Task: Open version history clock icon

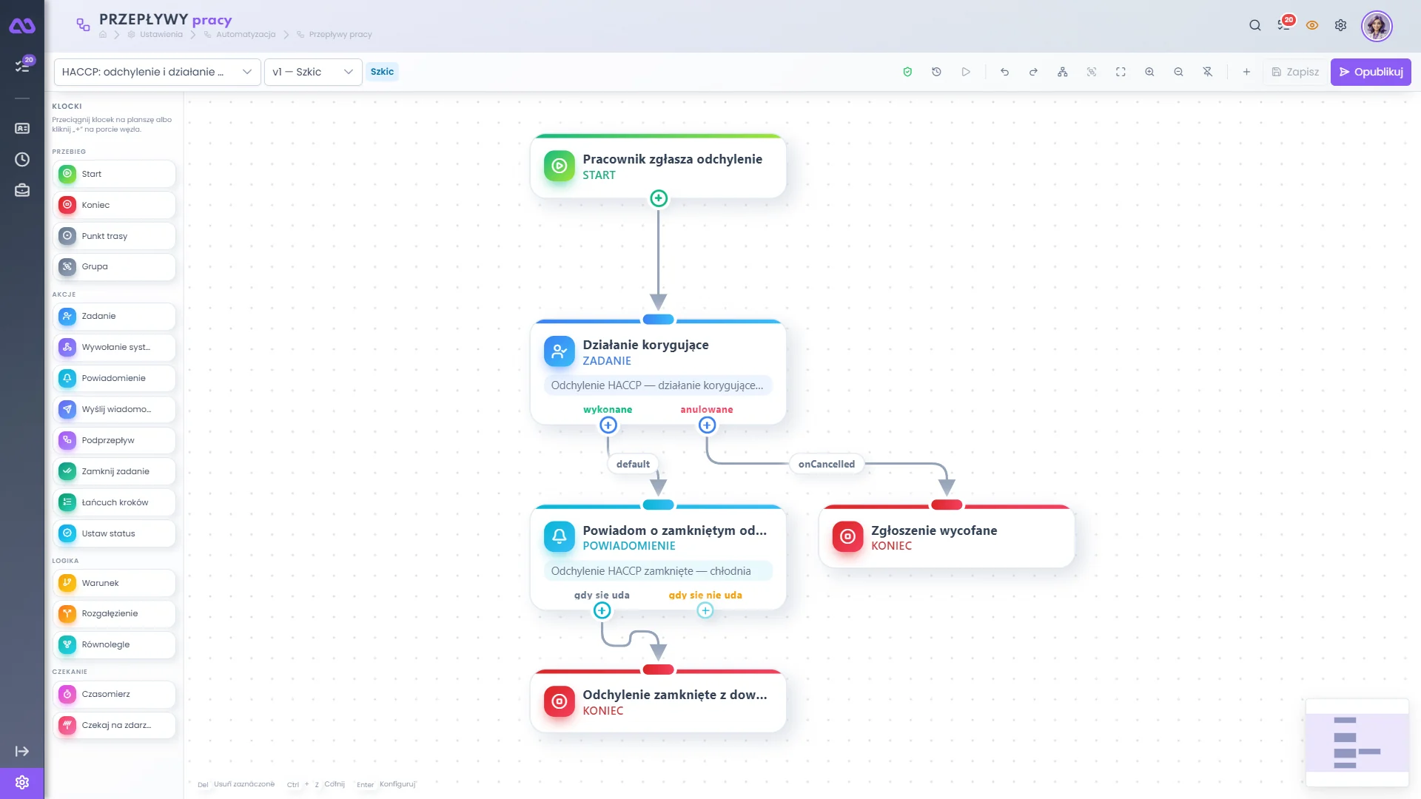Action: (936, 72)
